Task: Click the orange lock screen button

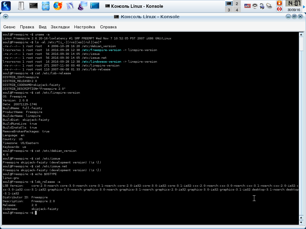Action: pos(279,3)
